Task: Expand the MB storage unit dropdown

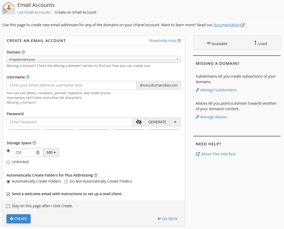Action: (x=51, y=152)
